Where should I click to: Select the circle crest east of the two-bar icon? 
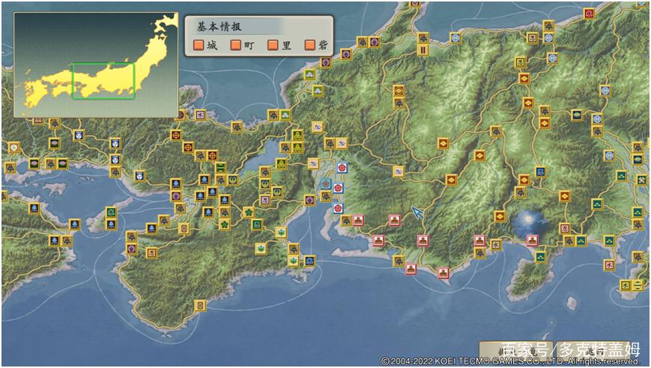[455, 37]
